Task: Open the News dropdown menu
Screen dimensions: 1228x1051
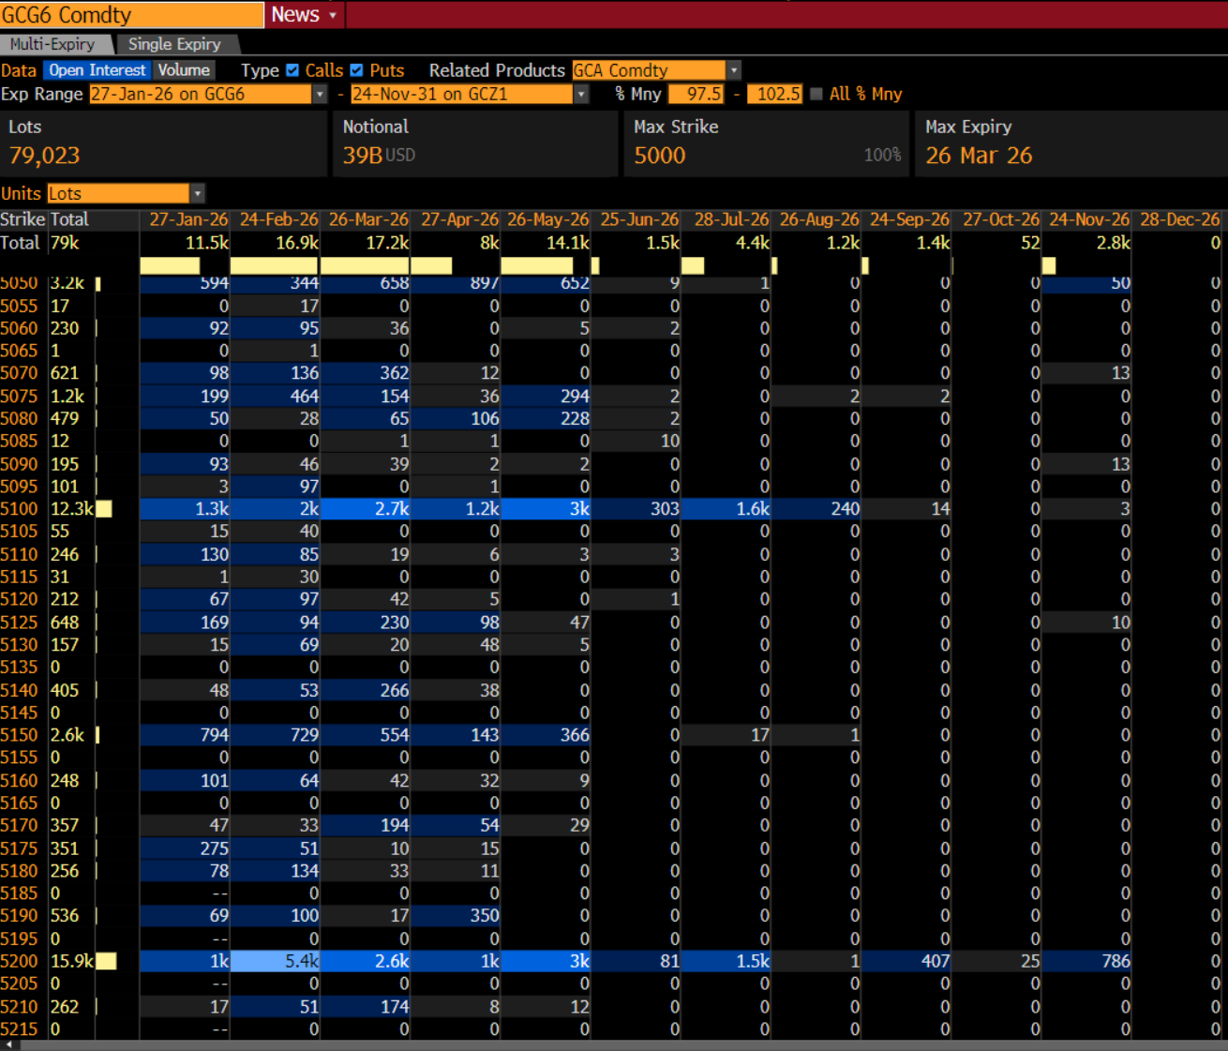Action: click(303, 15)
